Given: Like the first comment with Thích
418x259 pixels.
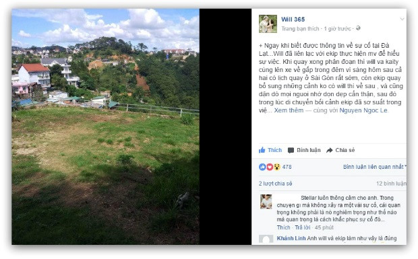Looking at the screenshot, I should point(283,227).
